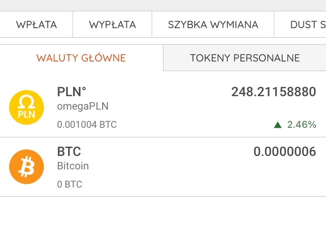Click the BTC currency name
The width and height of the screenshot is (326, 230).
(69, 152)
